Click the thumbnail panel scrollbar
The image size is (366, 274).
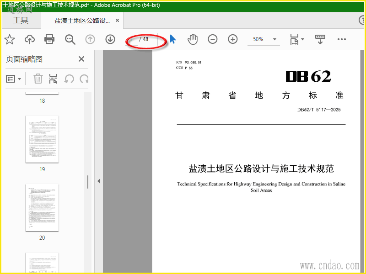pyautogui.click(x=88, y=182)
